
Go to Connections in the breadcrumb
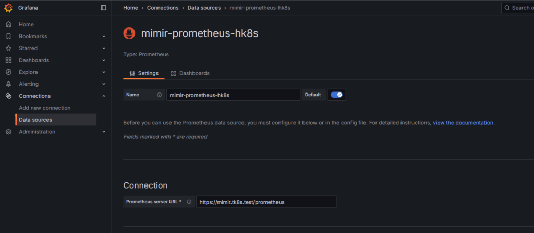point(162,8)
